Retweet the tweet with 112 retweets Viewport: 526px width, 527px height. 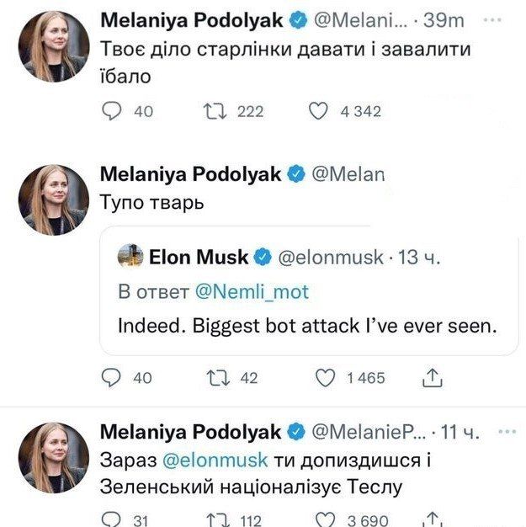click(x=214, y=519)
